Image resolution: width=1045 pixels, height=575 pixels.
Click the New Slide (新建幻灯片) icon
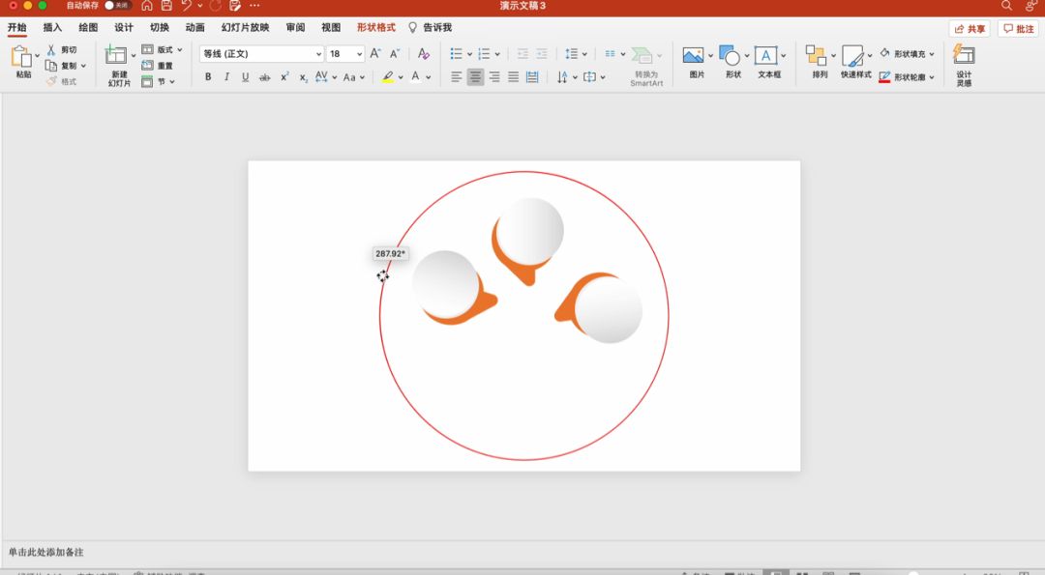tap(116, 56)
